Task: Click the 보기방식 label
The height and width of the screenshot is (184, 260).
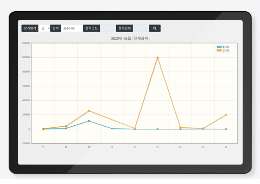Action: 30,28
